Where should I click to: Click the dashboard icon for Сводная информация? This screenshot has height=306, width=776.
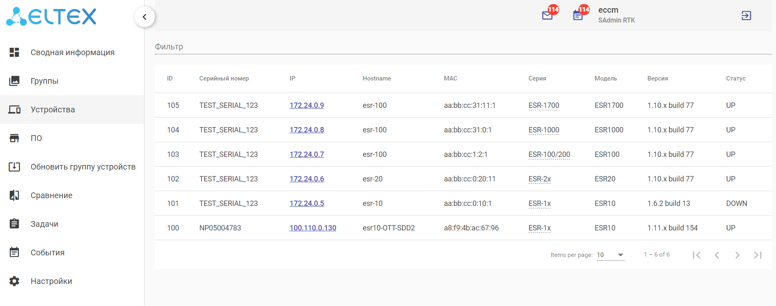click(x=14, y=52)
